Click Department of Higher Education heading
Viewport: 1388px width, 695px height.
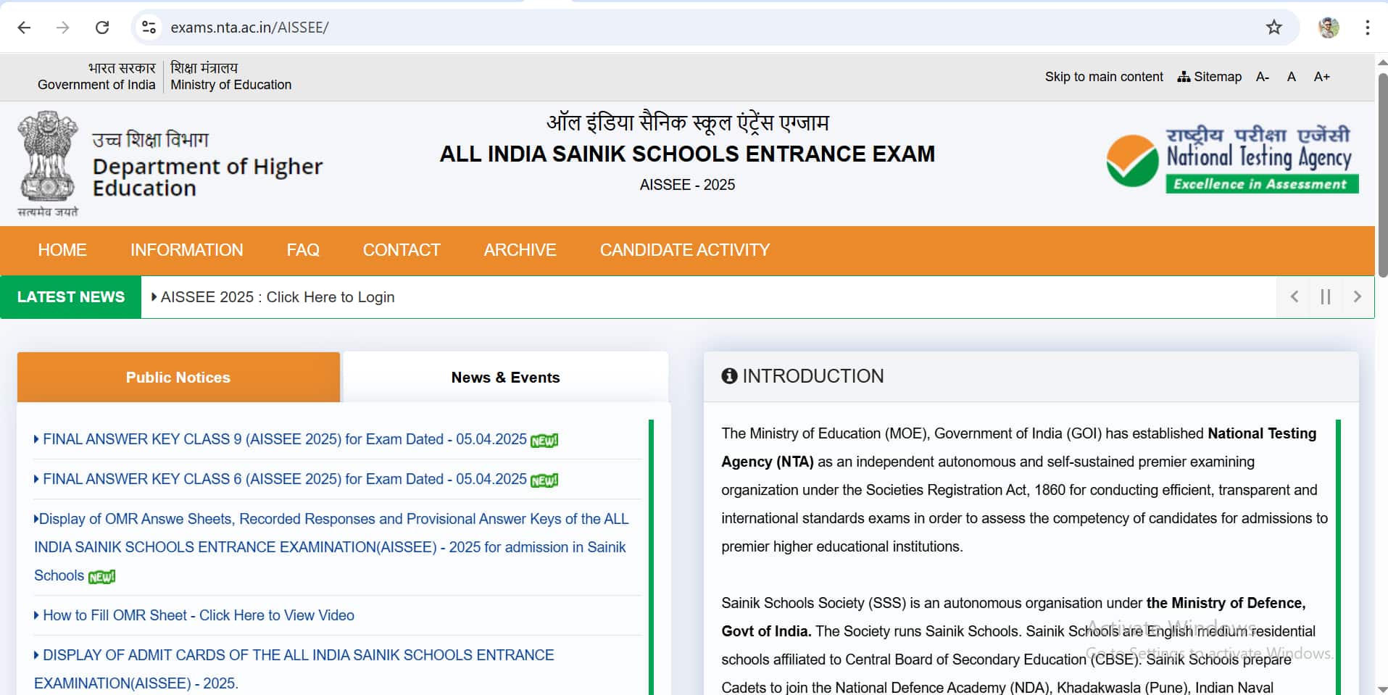tap(207, 177)
